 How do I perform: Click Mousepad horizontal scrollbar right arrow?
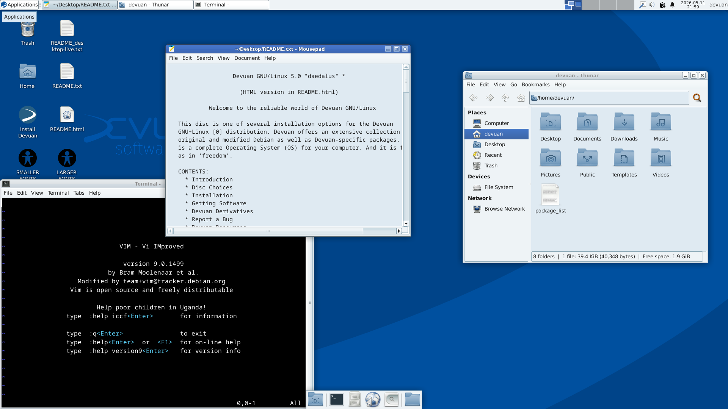pos(399,231)
